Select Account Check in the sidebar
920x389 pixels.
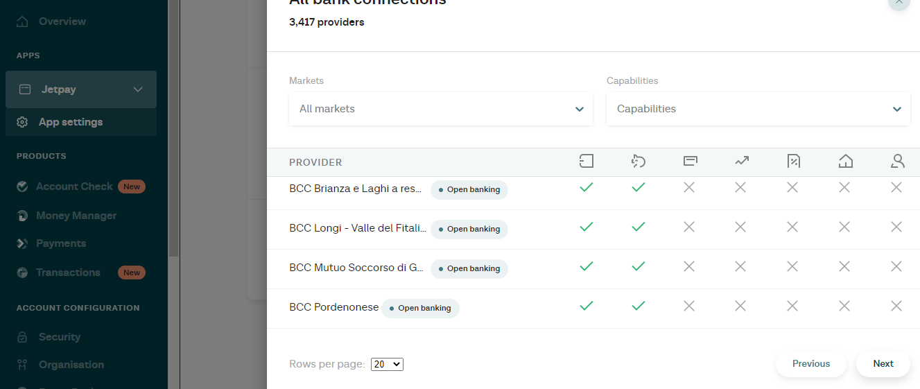[x=74, y=187]
